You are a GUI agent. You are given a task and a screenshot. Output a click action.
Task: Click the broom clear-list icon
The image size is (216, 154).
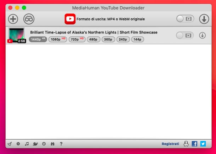[x=10, y=144]
